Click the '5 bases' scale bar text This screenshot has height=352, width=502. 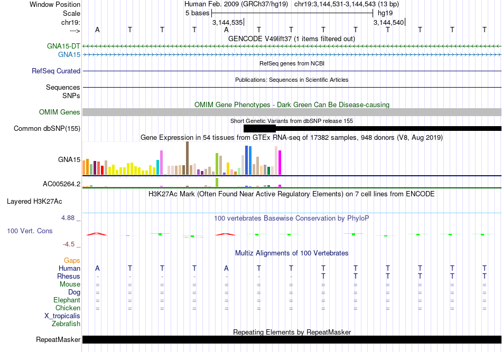197,13
